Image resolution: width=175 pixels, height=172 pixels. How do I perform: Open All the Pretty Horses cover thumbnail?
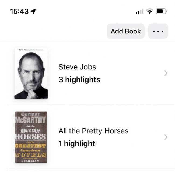click(x=31, y=137)
